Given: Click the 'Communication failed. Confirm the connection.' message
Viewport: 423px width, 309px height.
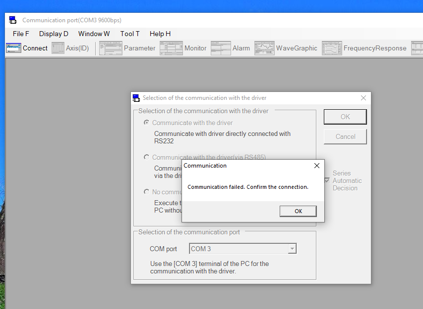Looking at the screenshot, I should pyautogui.click(x=248, y=187).
